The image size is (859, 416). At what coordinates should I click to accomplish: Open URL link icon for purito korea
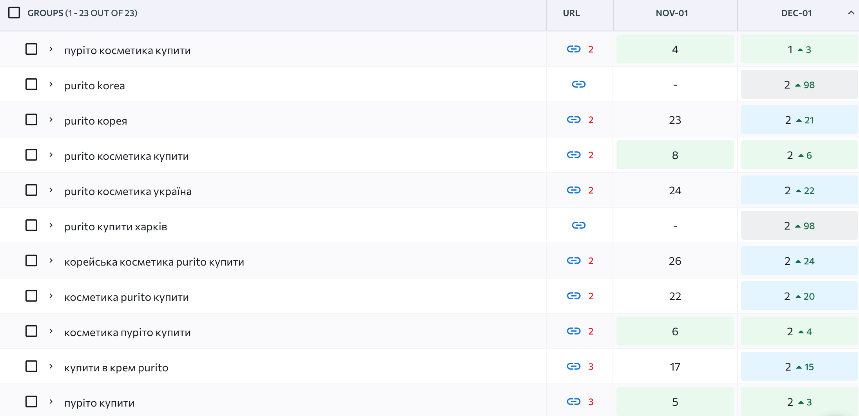pos(578,84)
